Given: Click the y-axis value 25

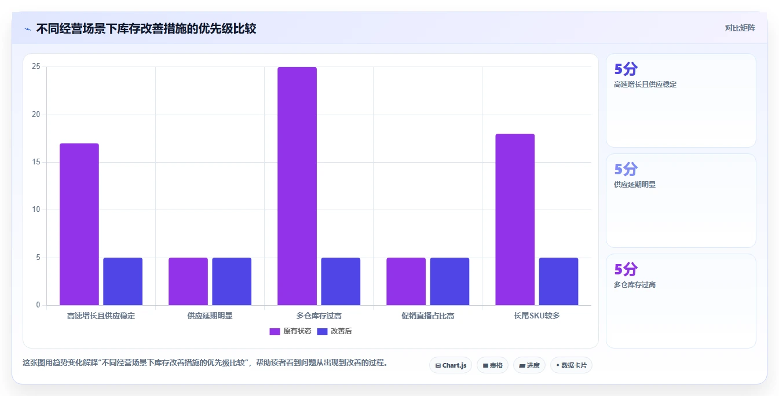Looking at the screenshot, I should click(x=36, y=67).
